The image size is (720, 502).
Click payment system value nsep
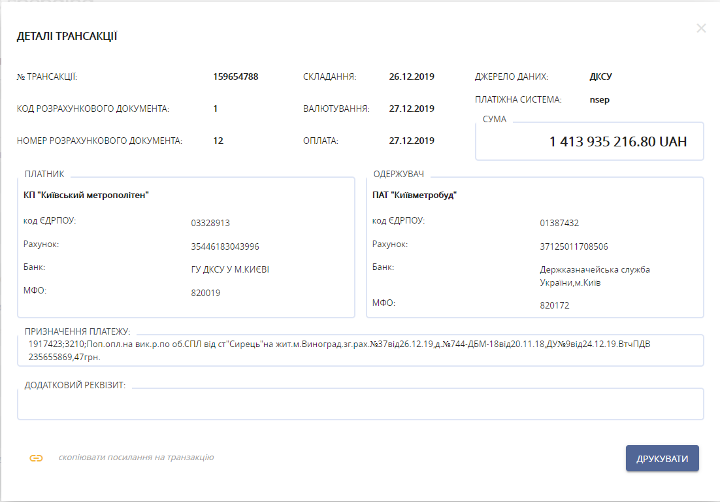[600, 99]
